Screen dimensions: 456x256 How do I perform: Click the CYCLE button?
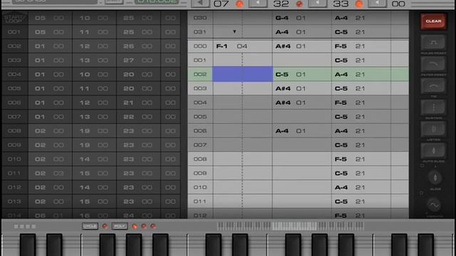point(90,226)
